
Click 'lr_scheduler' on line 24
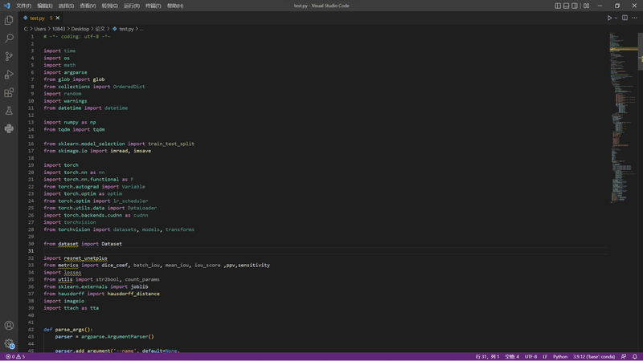point(130,201)
